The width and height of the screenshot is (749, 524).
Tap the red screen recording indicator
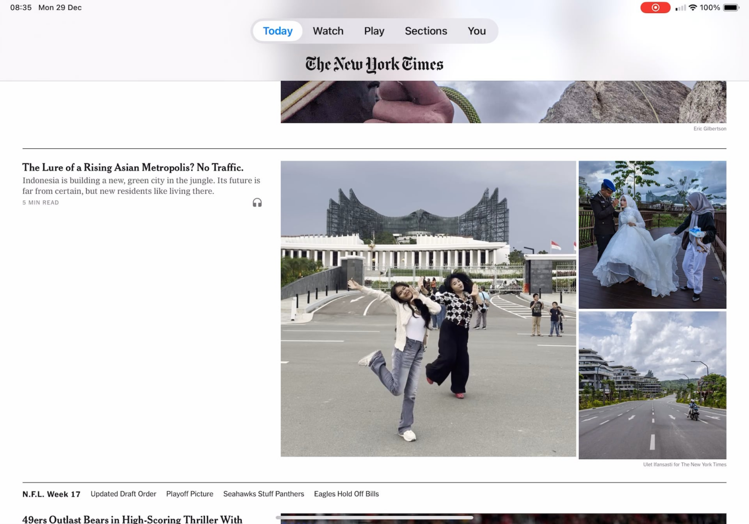(655, 8)
